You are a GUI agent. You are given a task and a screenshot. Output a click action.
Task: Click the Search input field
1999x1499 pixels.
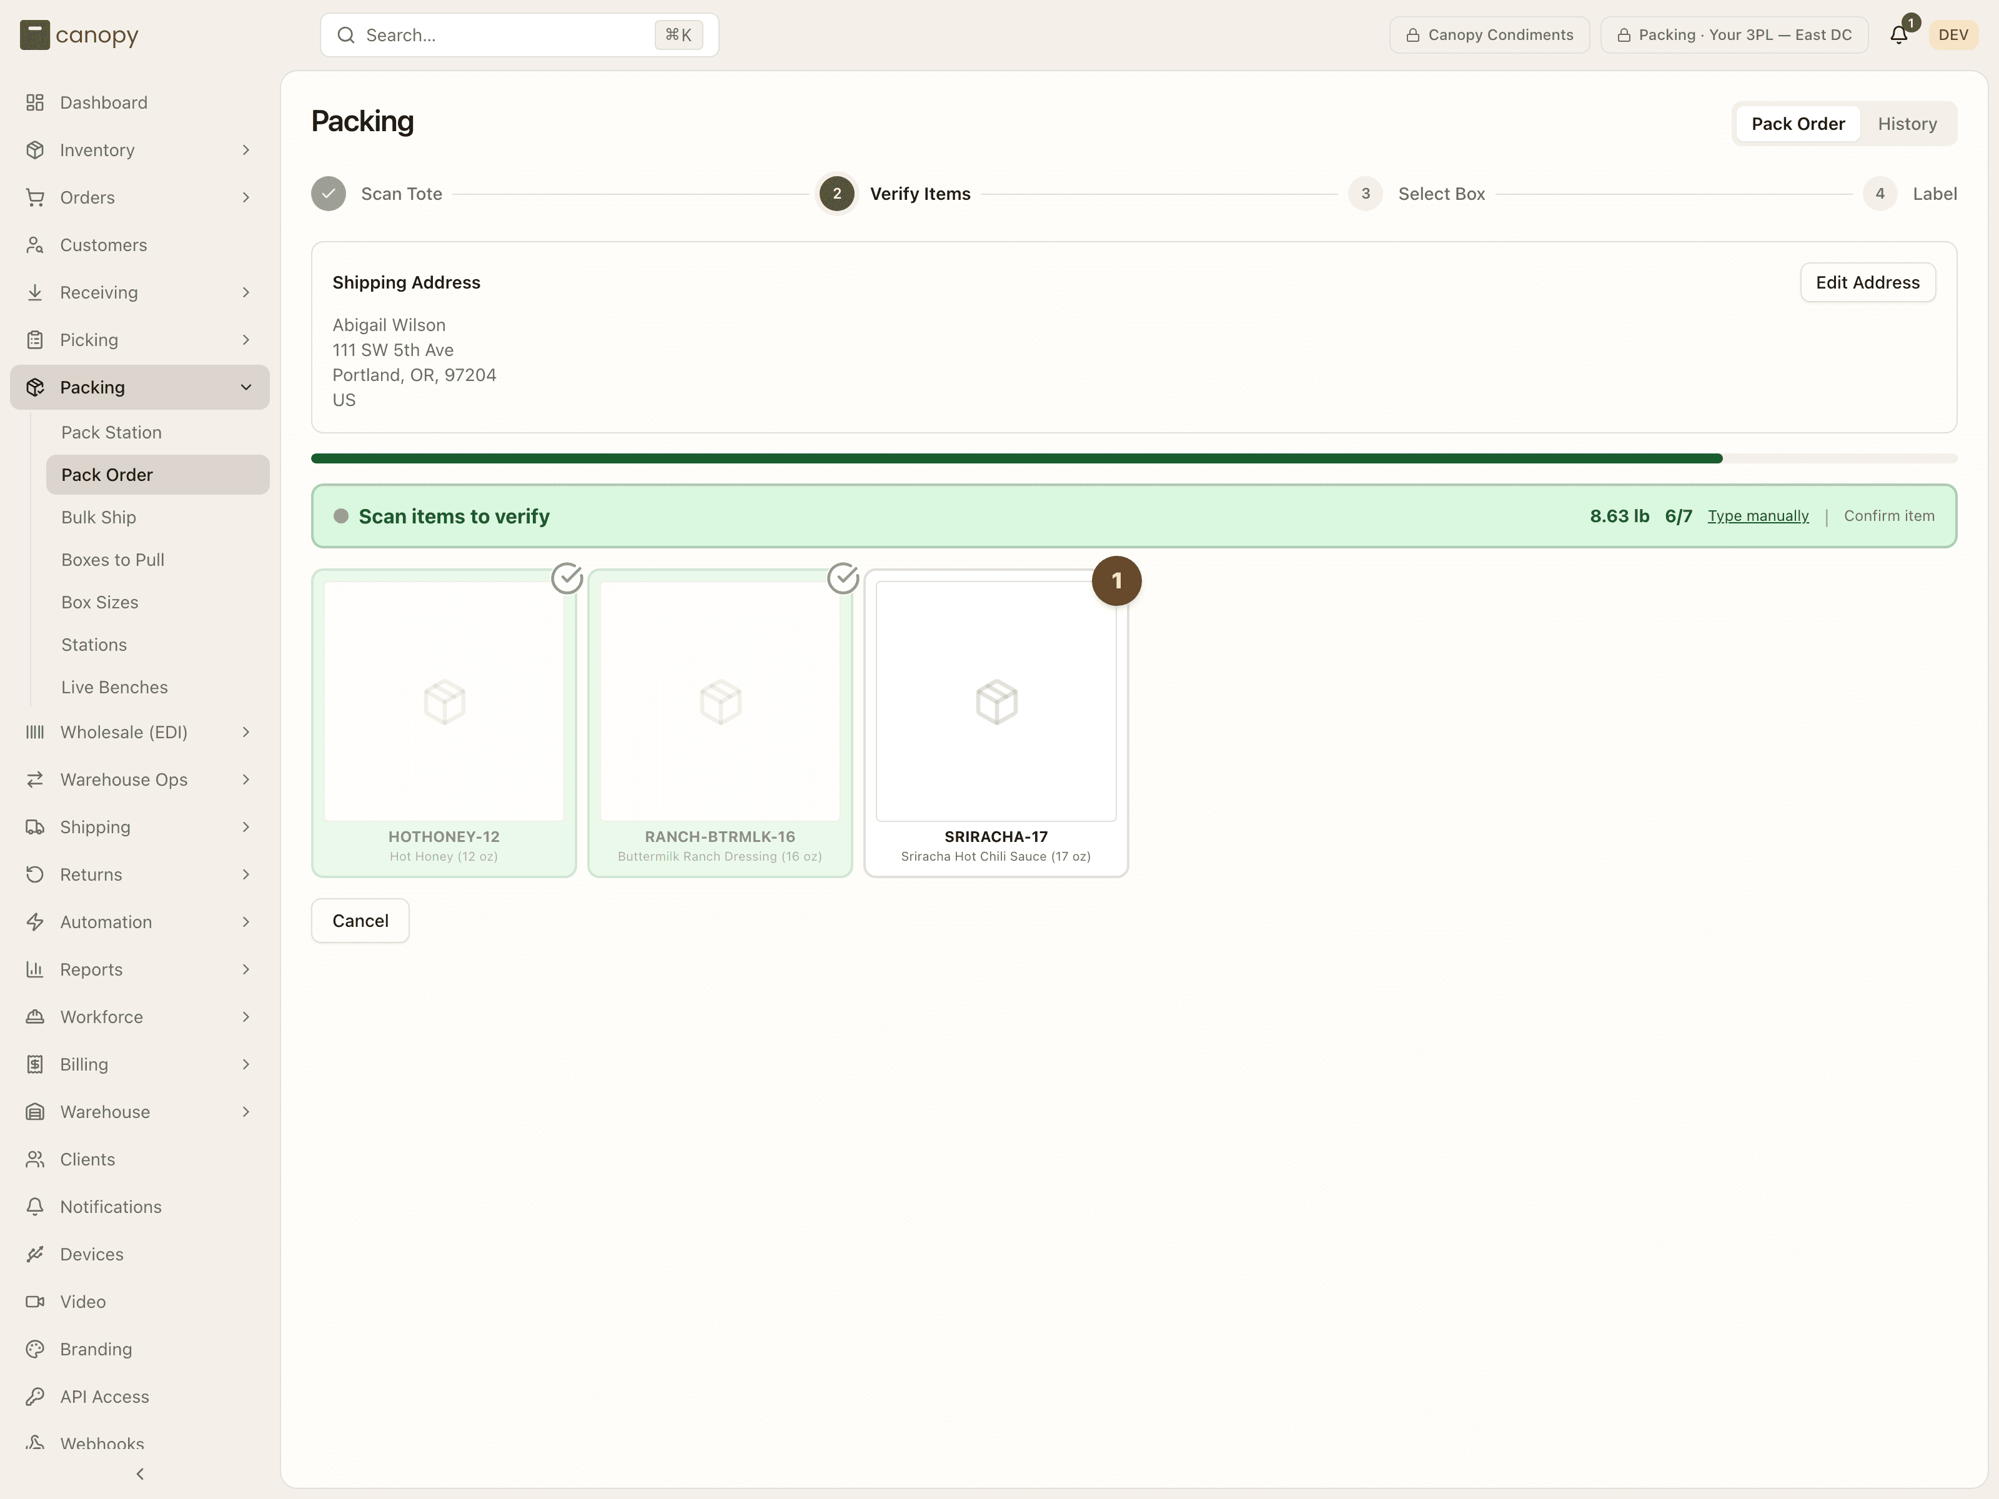tap(520, 35)
